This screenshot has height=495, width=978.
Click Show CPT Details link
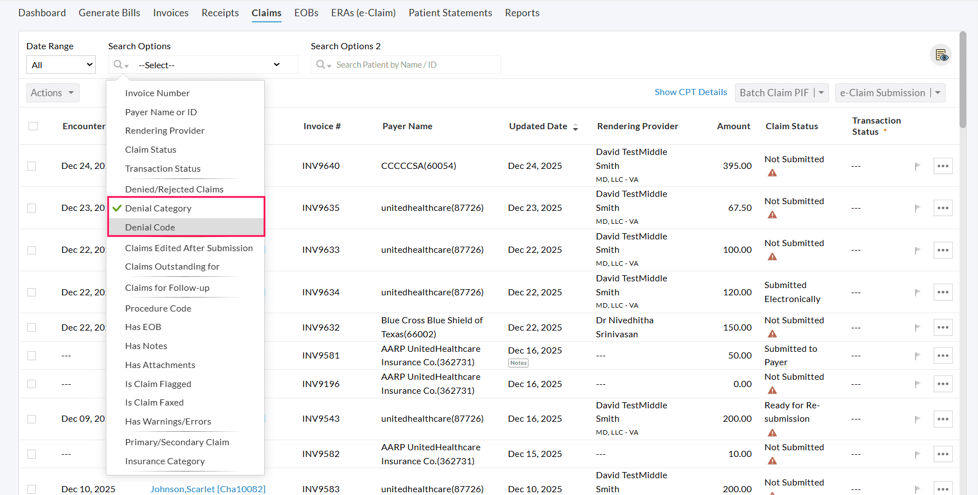pyautogui.click(x=691, y=92)
